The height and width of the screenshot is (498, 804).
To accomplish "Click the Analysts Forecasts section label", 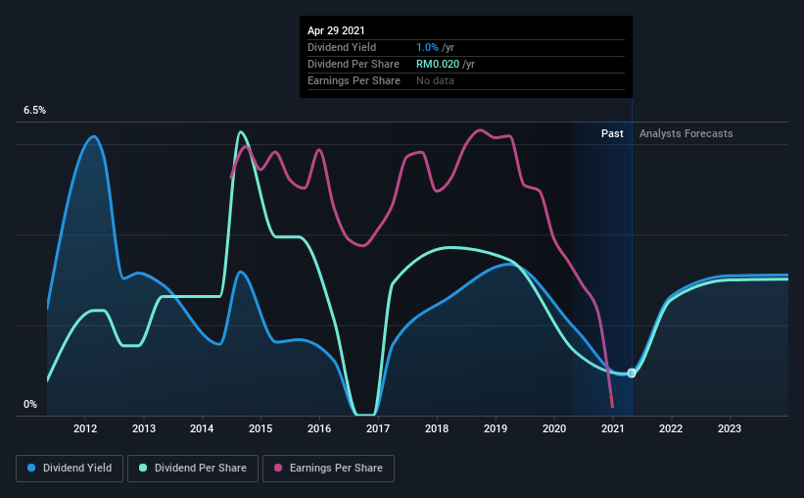I will click(x=686, y=133).
